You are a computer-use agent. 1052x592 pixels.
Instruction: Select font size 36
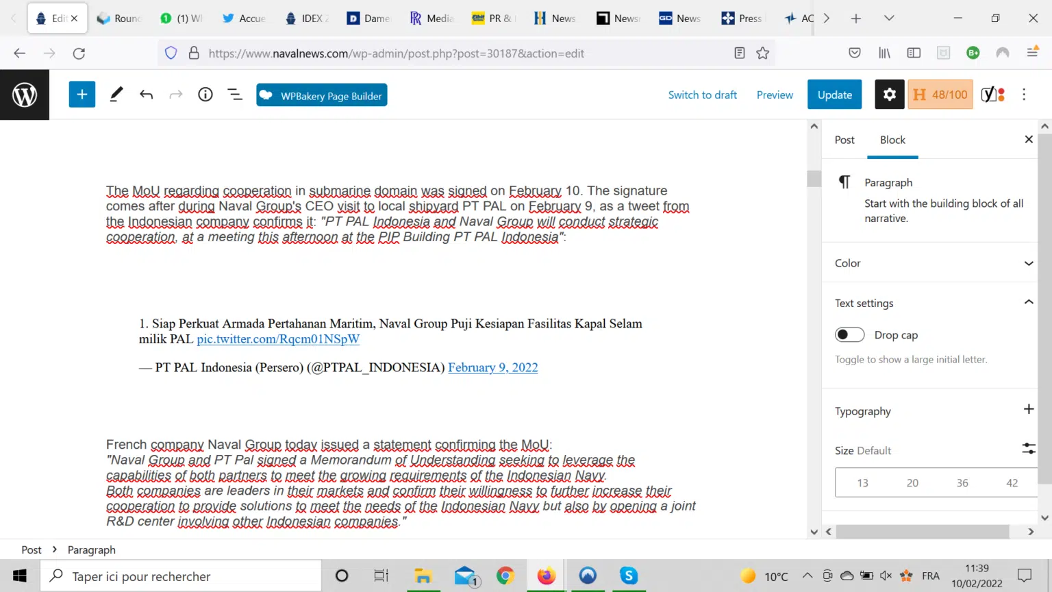[x=962, y=483]
